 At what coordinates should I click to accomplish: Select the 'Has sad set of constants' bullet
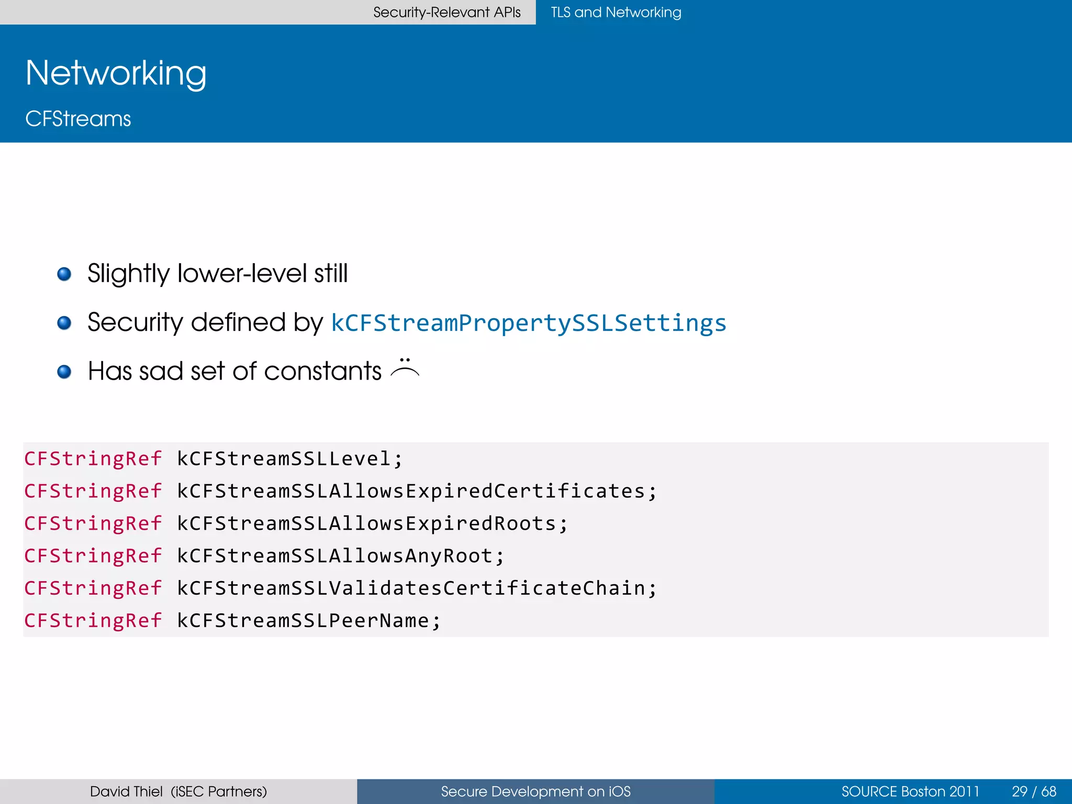tap(234, 371)
